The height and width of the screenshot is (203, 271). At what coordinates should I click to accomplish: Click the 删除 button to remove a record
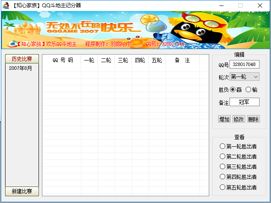253,119
